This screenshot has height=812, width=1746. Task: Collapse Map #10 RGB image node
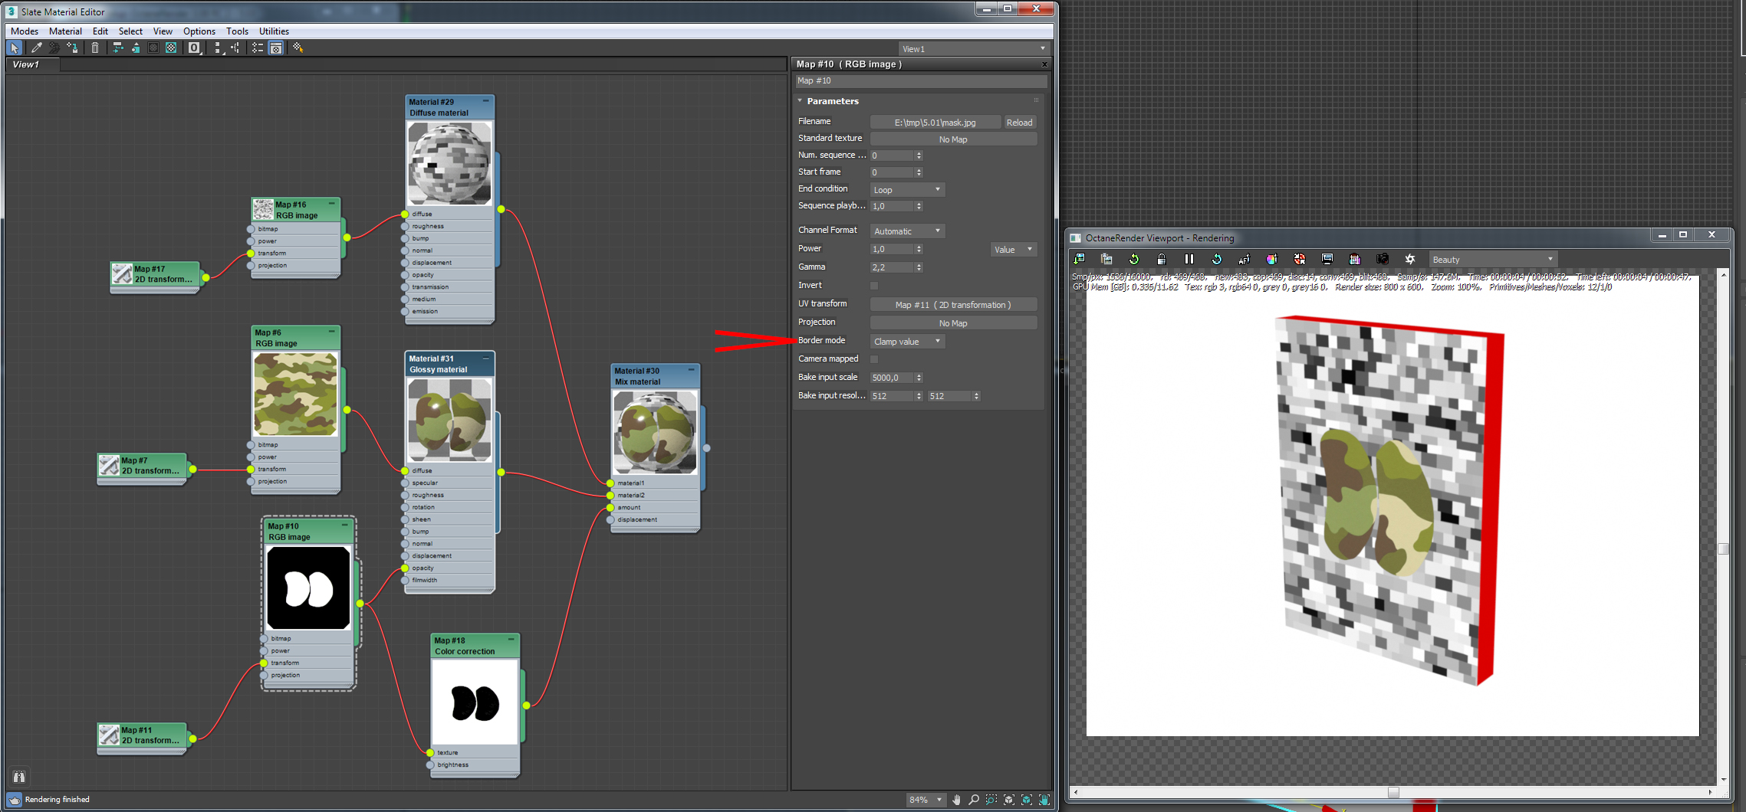pos(345,526)
